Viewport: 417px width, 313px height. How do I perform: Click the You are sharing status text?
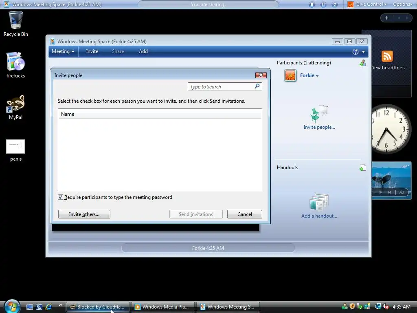coord(208,4)
